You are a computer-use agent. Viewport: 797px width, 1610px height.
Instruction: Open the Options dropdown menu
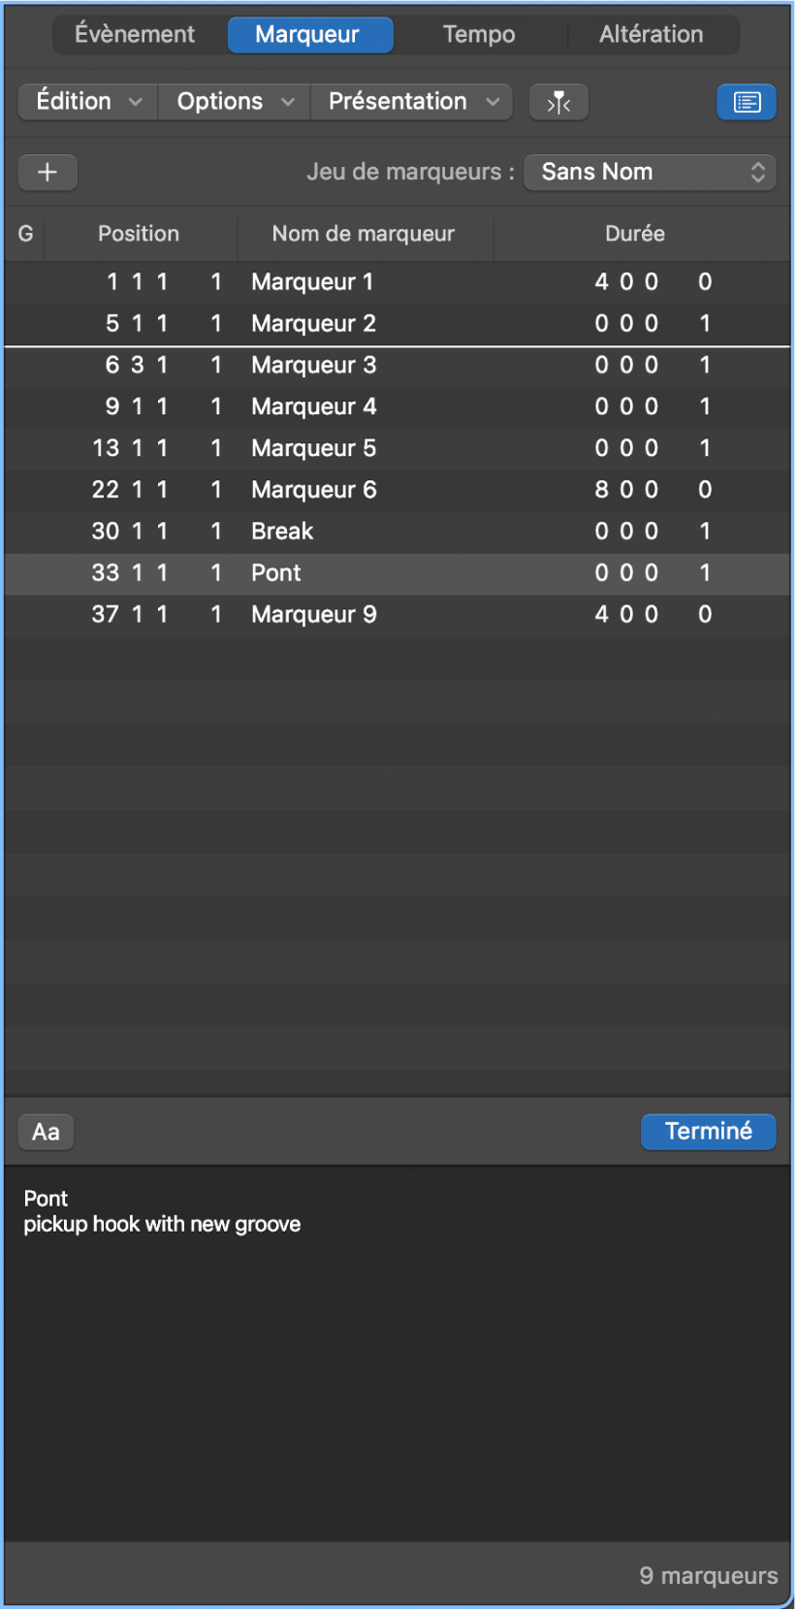pyautogui.click(x=233, y=101)
